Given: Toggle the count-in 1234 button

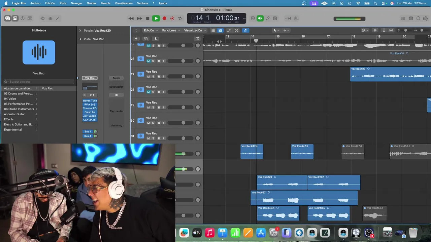Looking at the screenshot, I should point(288,18).
